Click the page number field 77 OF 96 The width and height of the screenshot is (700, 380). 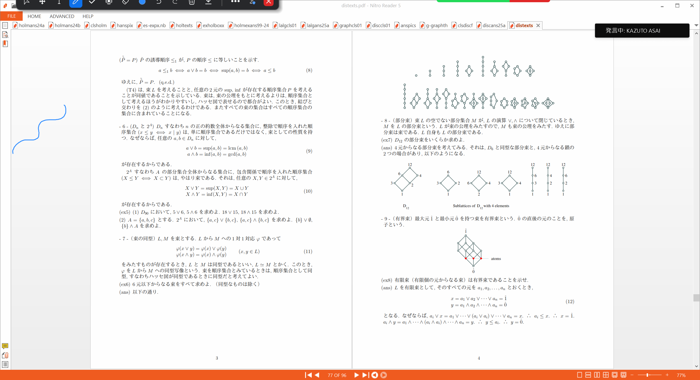(337, 375)
